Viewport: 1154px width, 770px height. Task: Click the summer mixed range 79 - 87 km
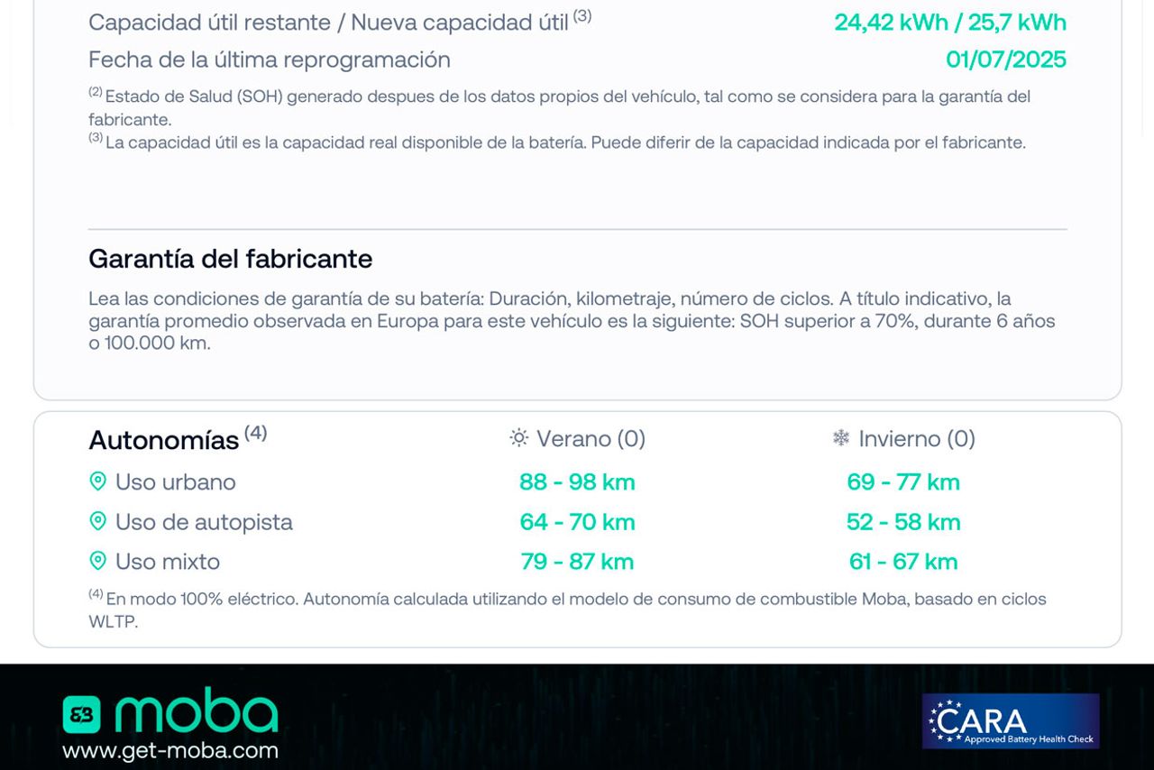pos(577,561)
